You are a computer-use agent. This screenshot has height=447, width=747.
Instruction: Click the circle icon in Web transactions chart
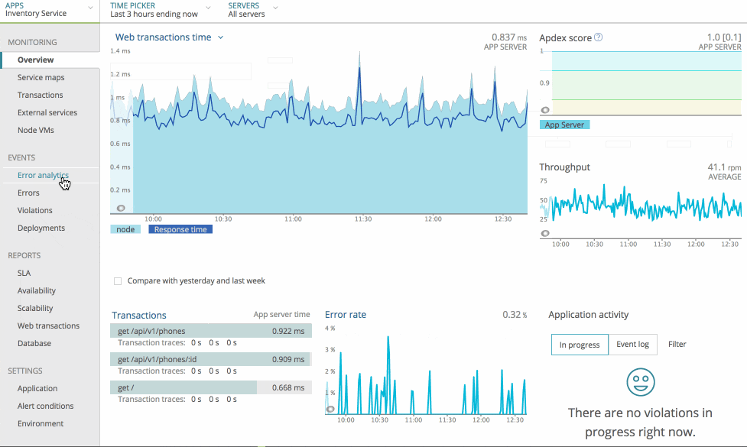point(121,208)
